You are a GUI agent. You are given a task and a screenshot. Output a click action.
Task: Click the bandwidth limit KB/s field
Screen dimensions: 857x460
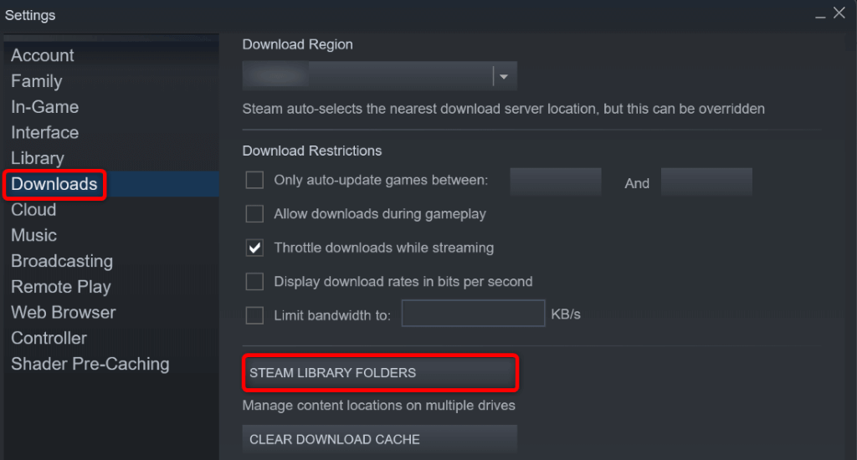coord(473,314)
